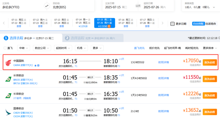This screenshot has height=120, width=220.
Task: Click the blue video icon beside CA994
Action: click(x=38, y=65)
